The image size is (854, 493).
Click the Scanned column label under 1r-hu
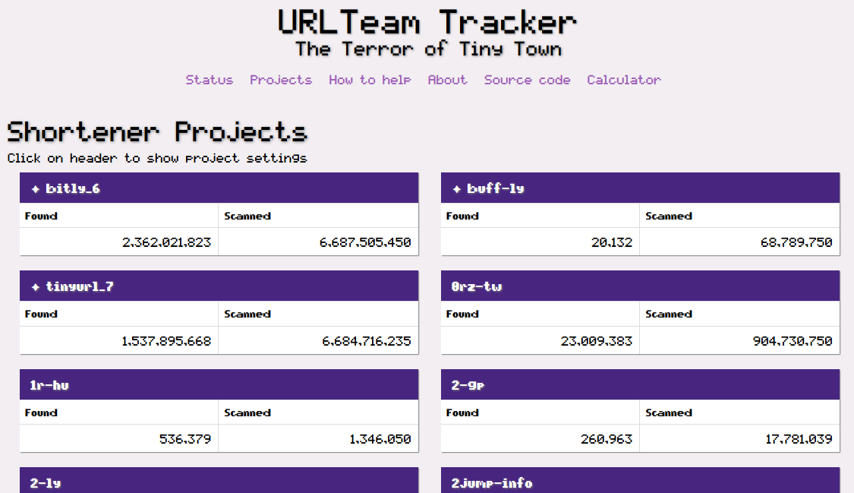(247, 412)
